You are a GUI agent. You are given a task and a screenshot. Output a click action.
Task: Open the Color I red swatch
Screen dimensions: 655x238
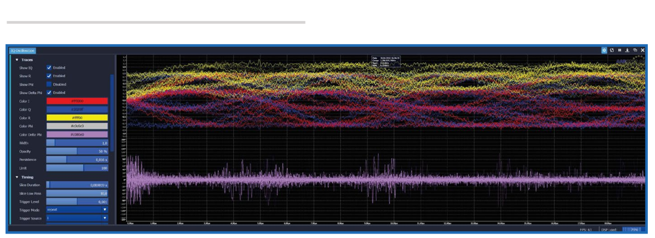coord(77,101)
